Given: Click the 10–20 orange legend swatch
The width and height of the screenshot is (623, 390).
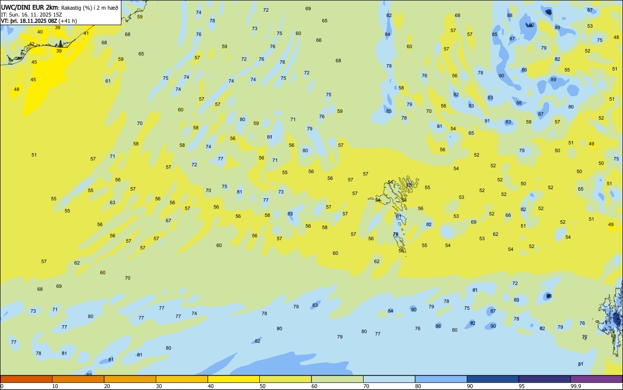Looking at the screenshot, I should 78,379.
